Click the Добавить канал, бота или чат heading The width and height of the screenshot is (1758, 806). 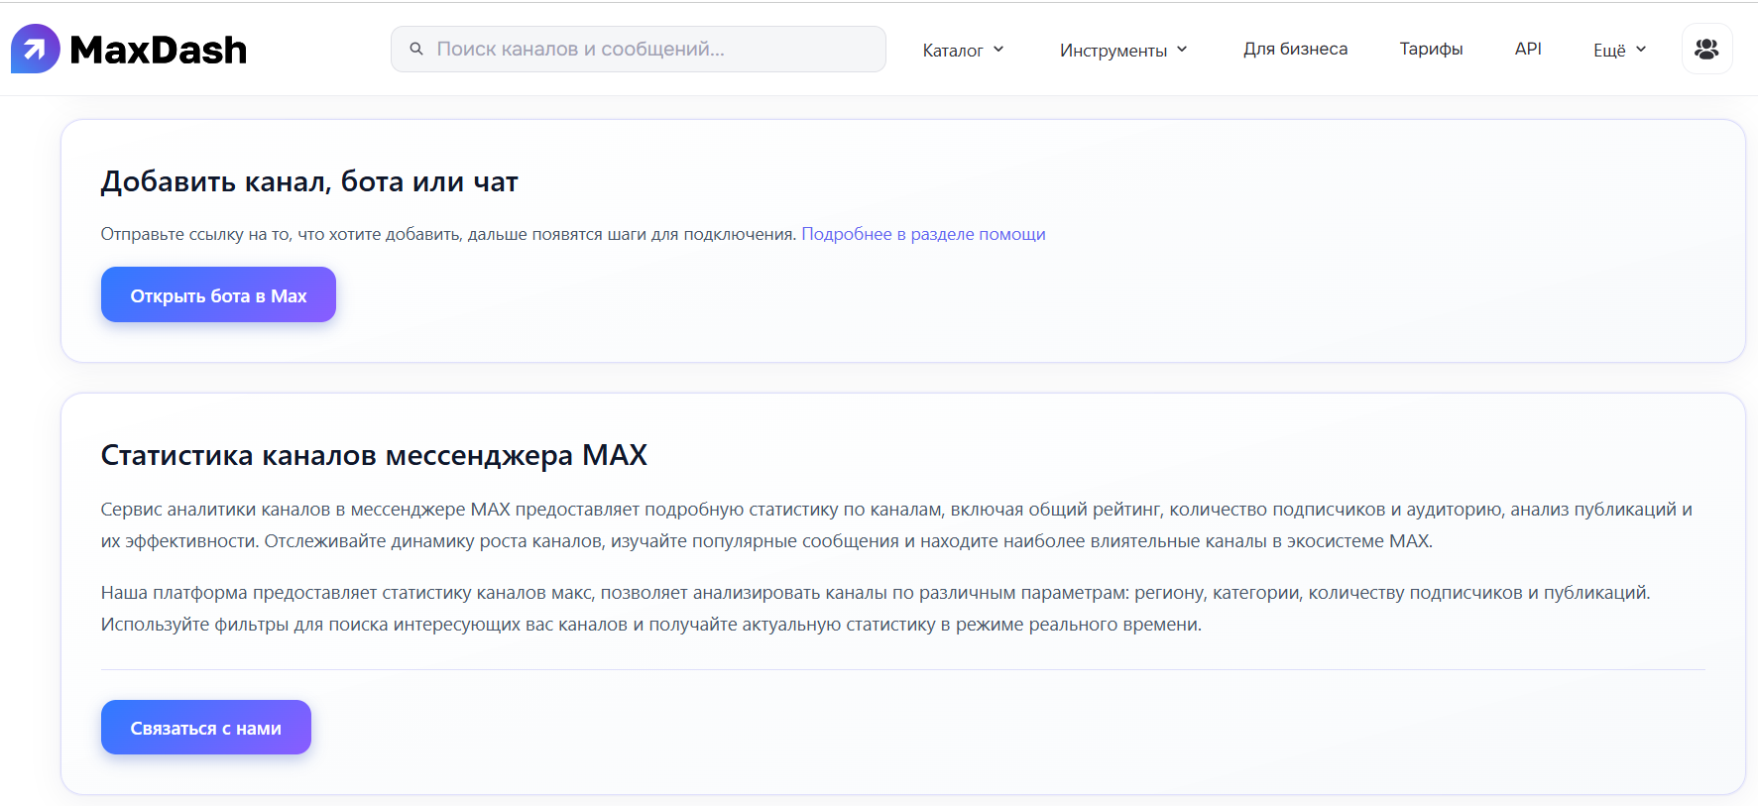click(x=309, y=181)
